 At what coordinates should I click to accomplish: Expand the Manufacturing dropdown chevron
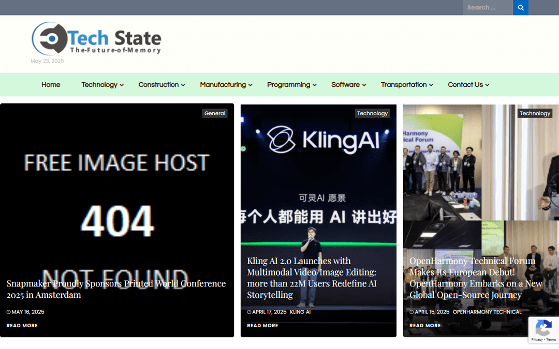tap(251, 85)
